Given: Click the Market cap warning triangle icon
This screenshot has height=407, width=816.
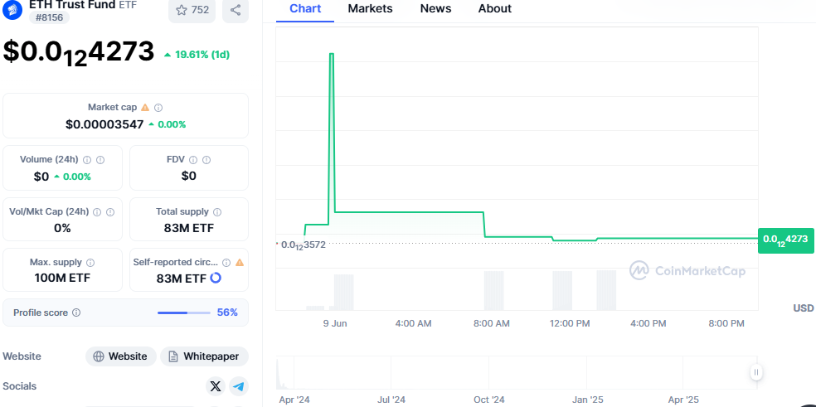Looking at the screenshot, I should 145,108.
